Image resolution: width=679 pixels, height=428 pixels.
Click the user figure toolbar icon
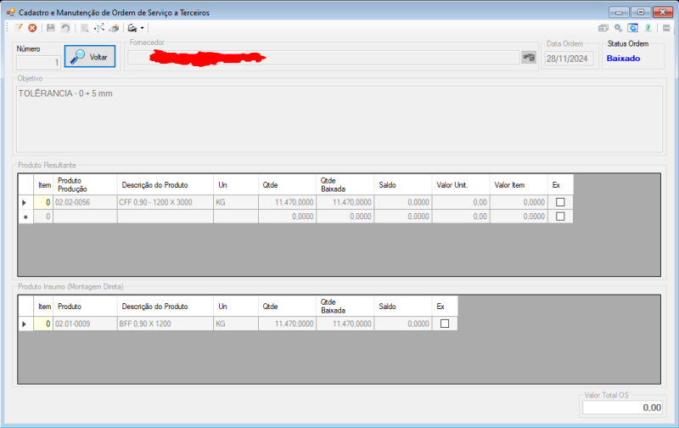coord(648,28)
